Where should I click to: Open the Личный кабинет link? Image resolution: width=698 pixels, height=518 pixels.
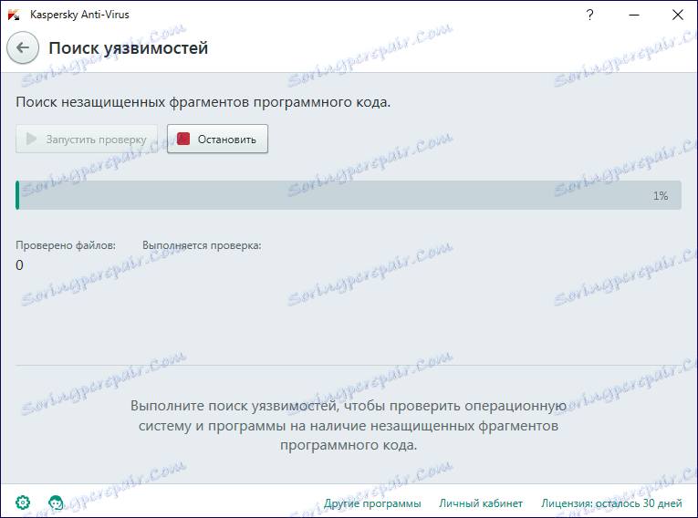pos(481,503)
